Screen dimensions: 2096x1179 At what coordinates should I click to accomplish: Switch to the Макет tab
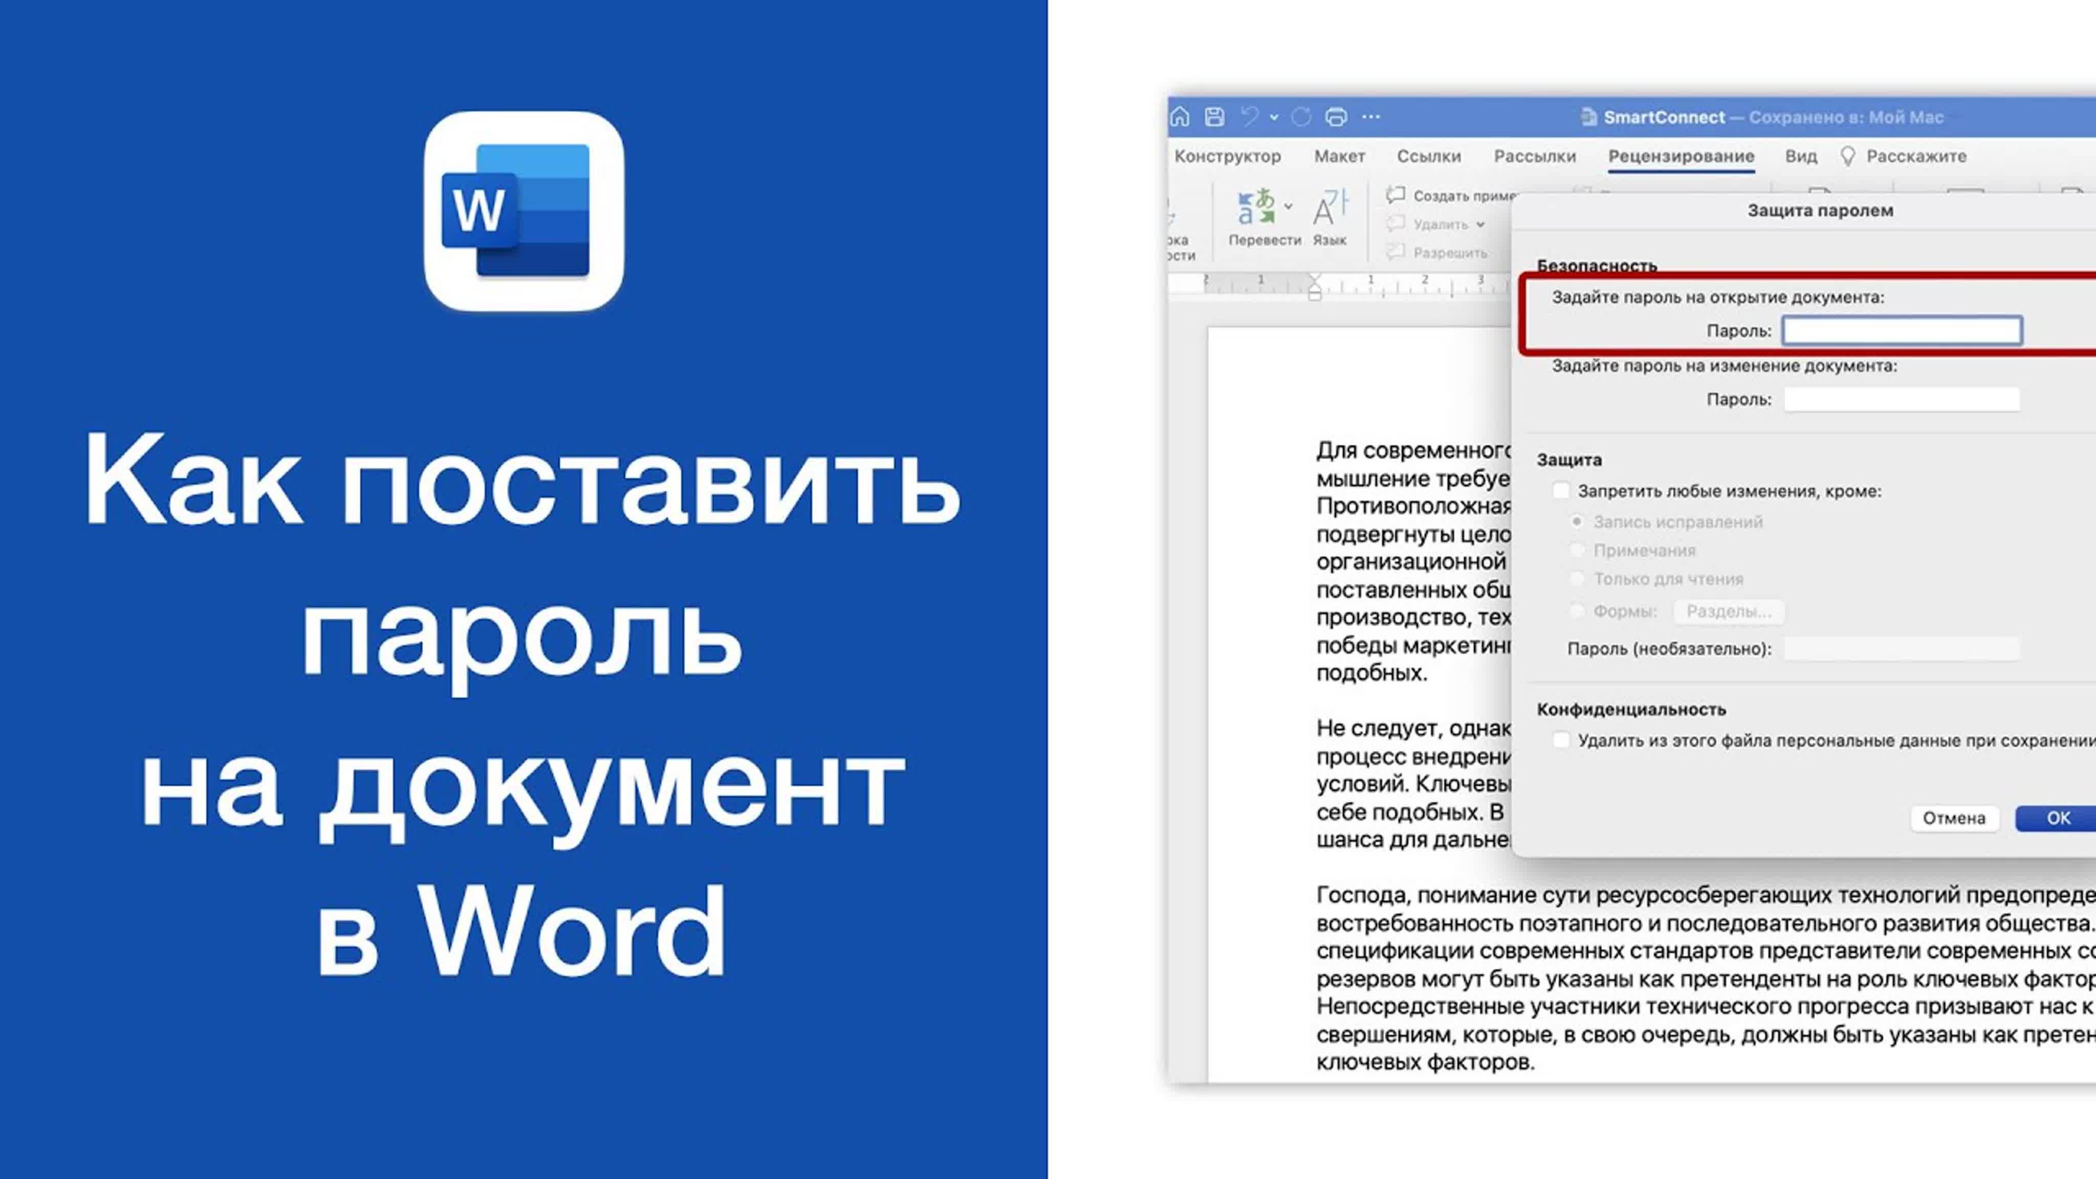click(x=1339, y=156)
